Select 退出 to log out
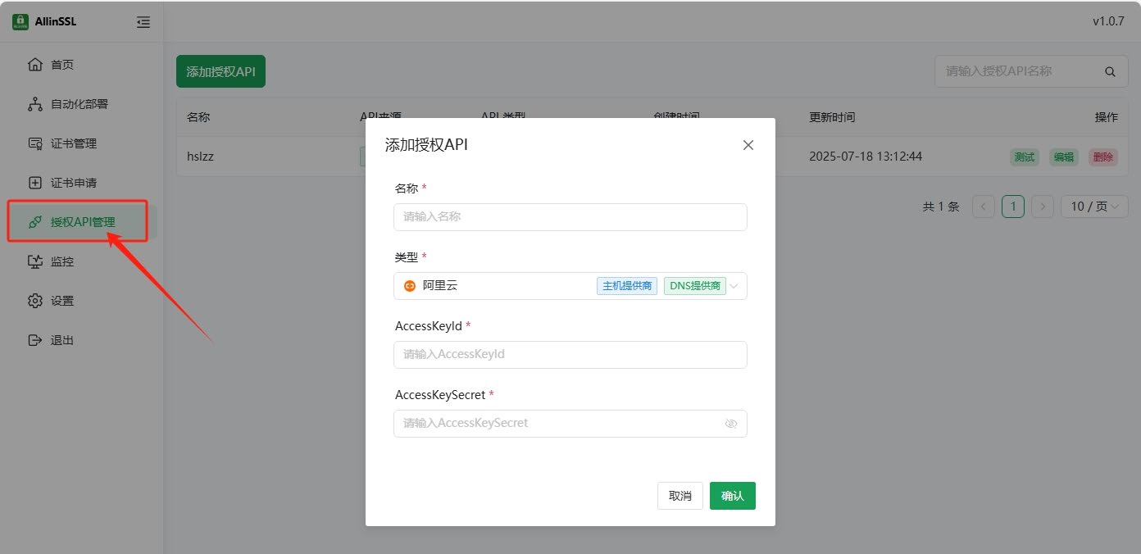The width and height of the screenshot is (1141, 554). (61, 340)
